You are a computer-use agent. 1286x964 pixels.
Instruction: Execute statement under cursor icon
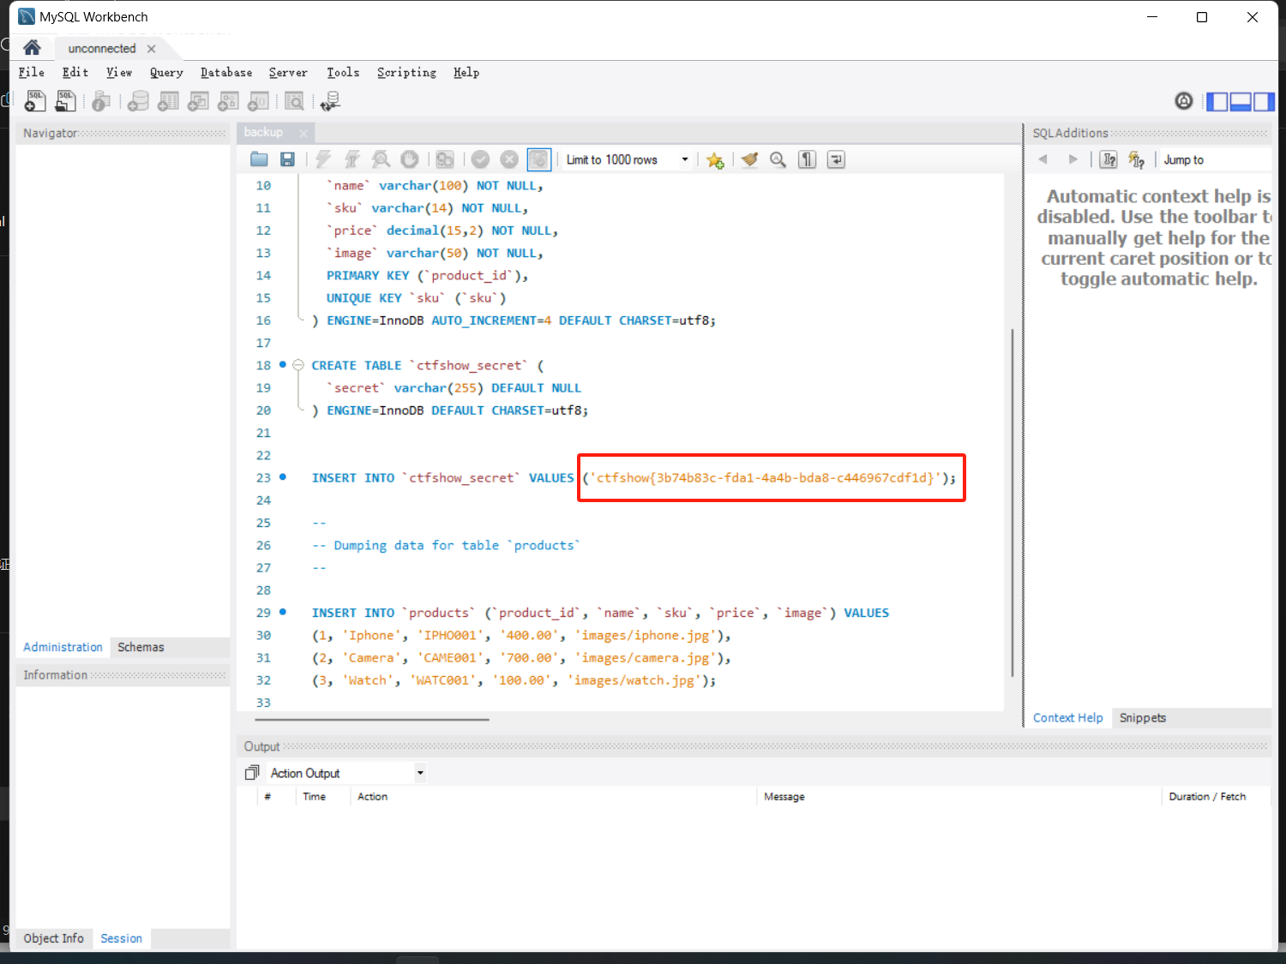point(352,159)
